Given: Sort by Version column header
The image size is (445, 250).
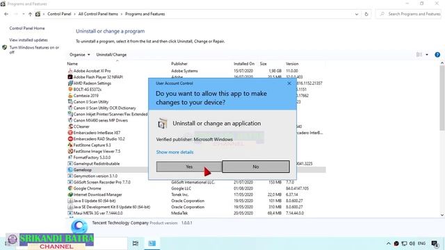Looking at the screenshot, I should [292, 64].
